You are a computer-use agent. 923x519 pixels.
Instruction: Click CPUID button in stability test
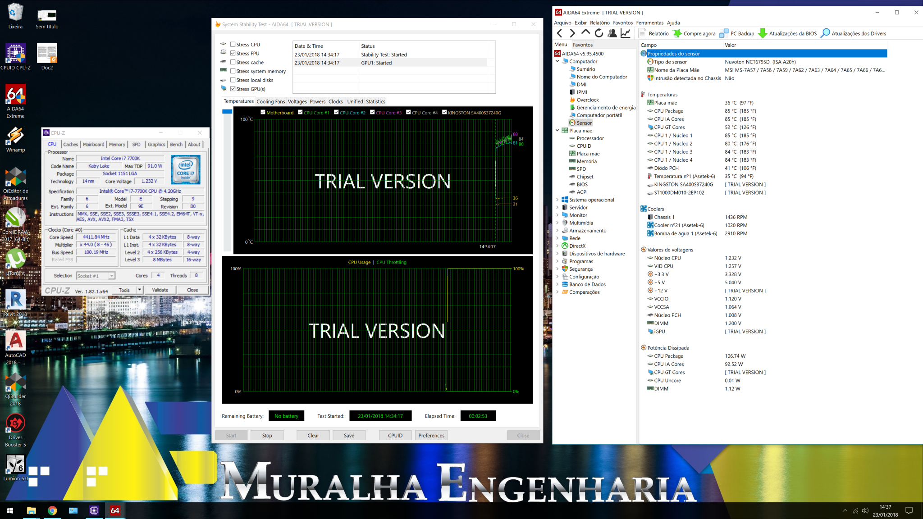(395, 435)
